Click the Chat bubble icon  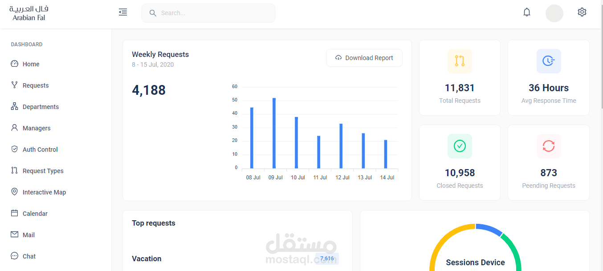(15, 256)
